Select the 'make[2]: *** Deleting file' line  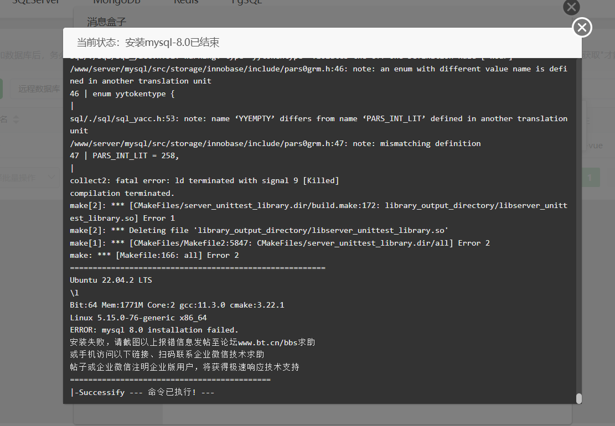pos(259,231)
